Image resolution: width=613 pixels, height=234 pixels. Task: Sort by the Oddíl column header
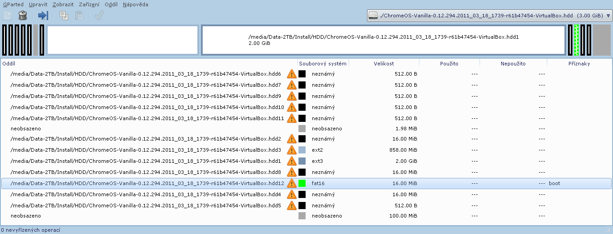point(149,64)
